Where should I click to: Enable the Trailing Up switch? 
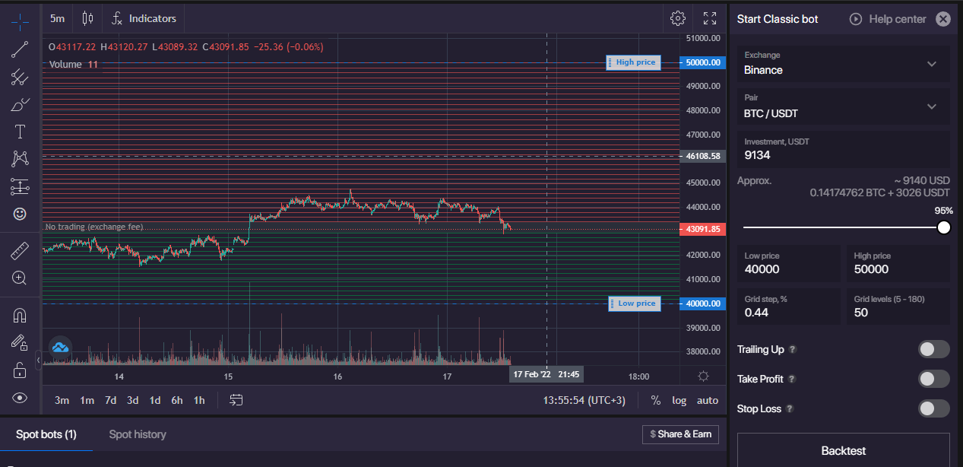pyautogui.click(x=933, y=349)
